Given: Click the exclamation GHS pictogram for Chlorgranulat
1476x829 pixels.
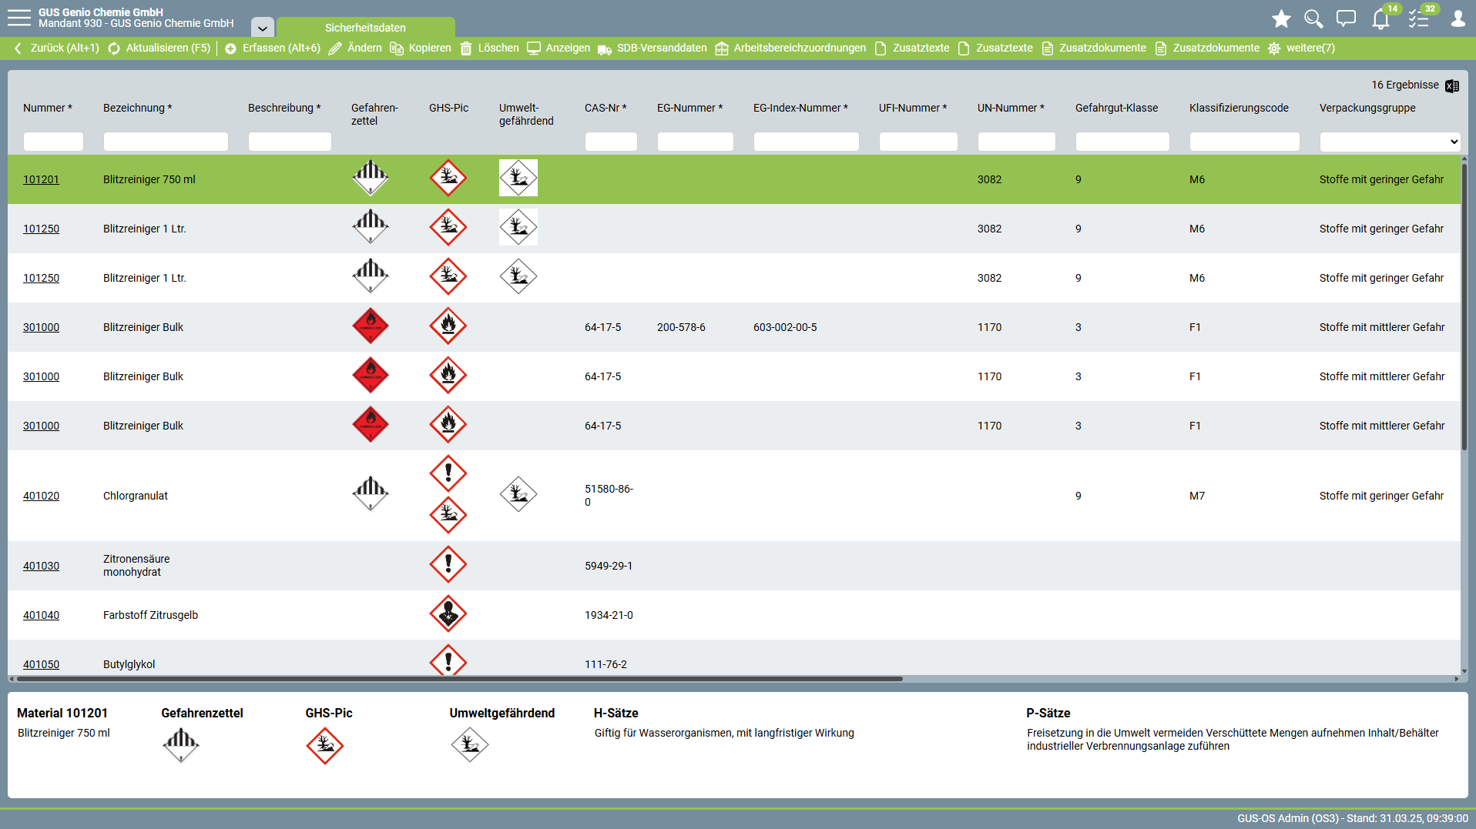Looking at the screenshot, I should 448,473.
